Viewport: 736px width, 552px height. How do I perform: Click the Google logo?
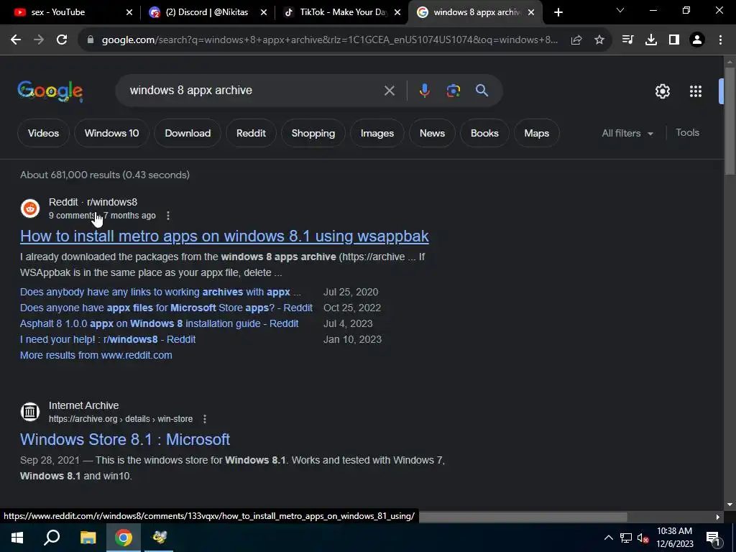[50, 91]
